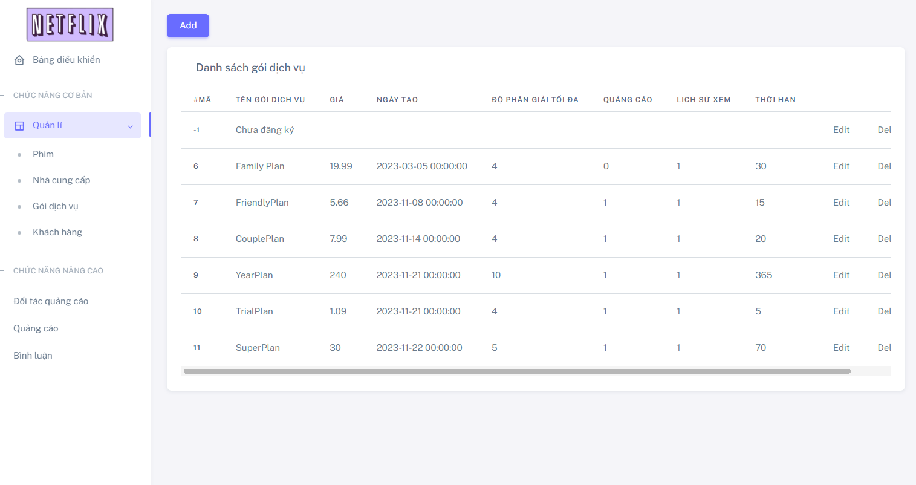Click the price 7.99 cell
The width and height of the screenshot is (916, 485).
(x=339, y=239)
